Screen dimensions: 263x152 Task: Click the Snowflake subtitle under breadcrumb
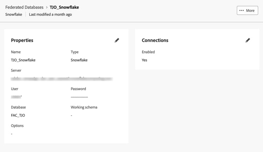[14, 15]
